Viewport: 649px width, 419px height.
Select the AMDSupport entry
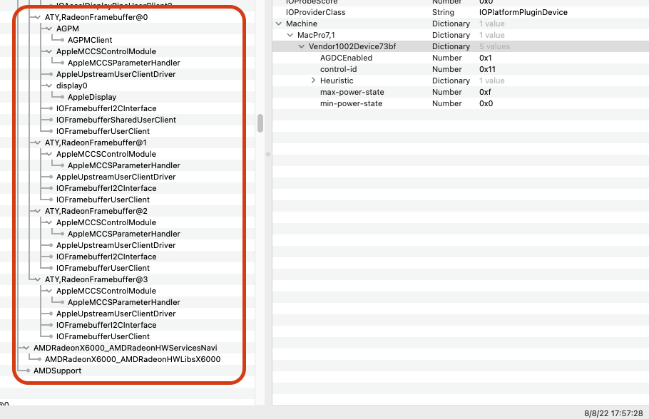(57, 371)
